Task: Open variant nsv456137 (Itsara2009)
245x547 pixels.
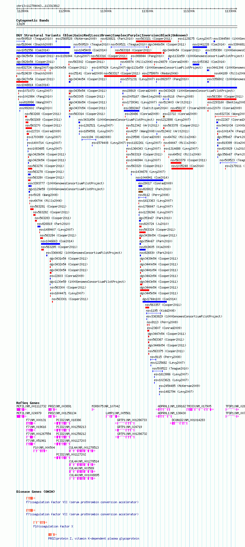Action: coord(189,108)
